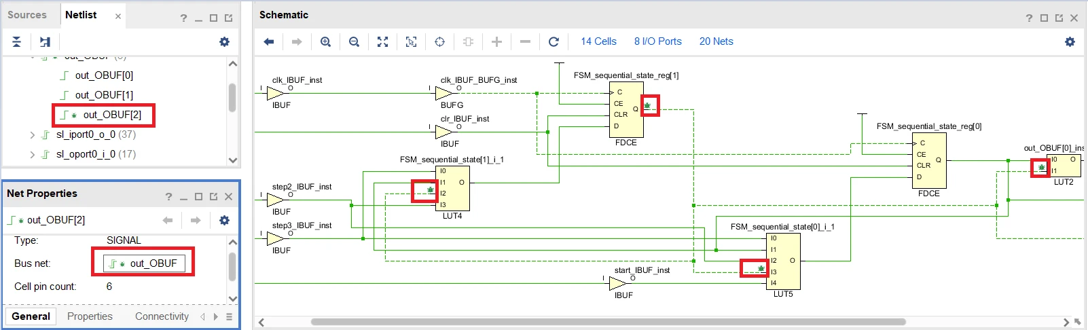Image resolution: width=1088 pixels, height=330 pixels.
Task: Click the 8 I/O Ports link
Action: [658, 41]
